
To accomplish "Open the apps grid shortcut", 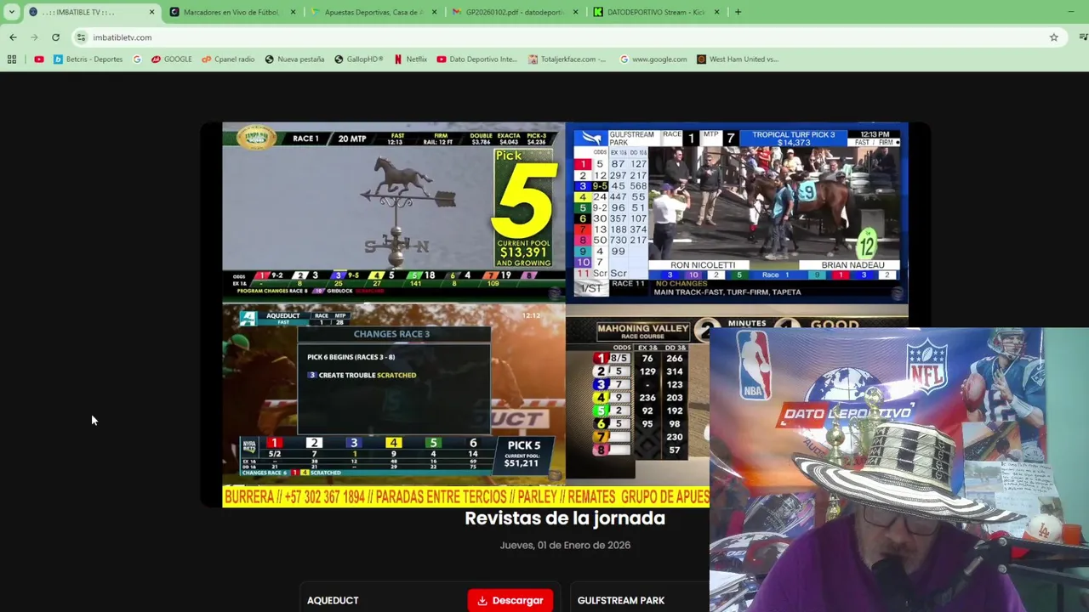I will pos(12,59).
